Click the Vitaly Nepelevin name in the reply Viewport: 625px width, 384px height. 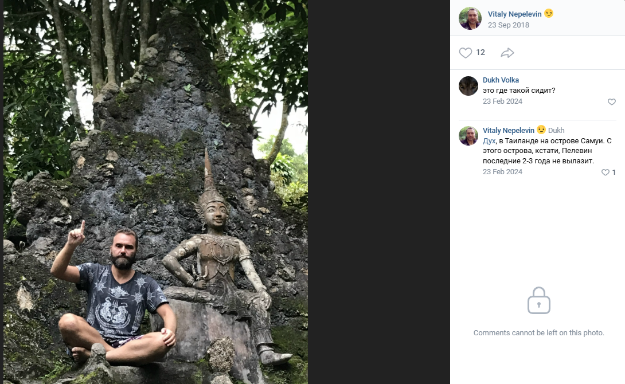tap(508, 130)
